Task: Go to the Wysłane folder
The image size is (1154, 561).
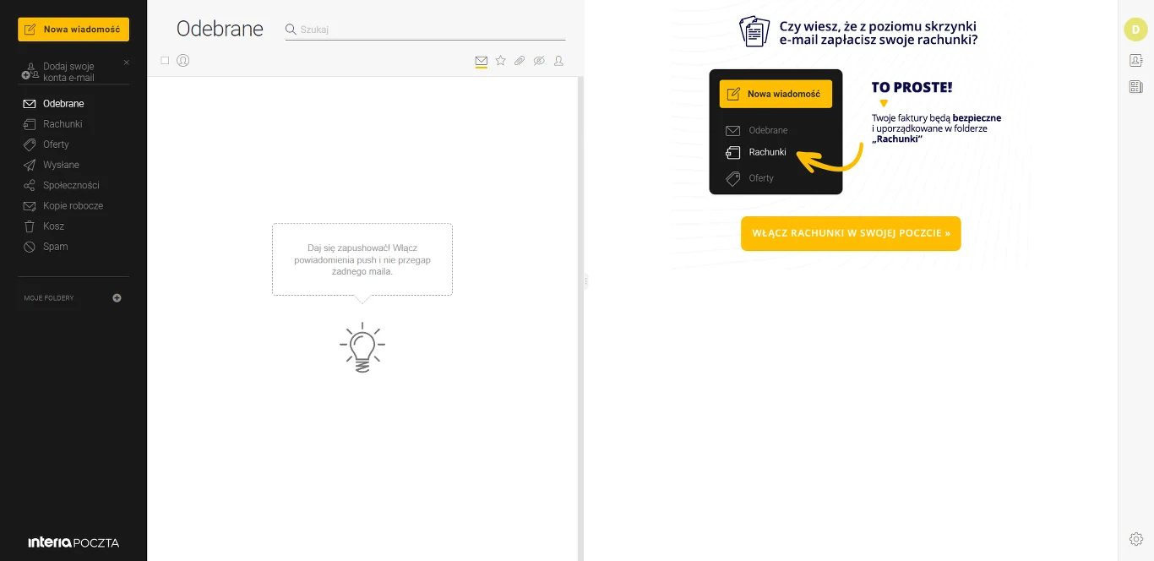Action: [61, 165]
